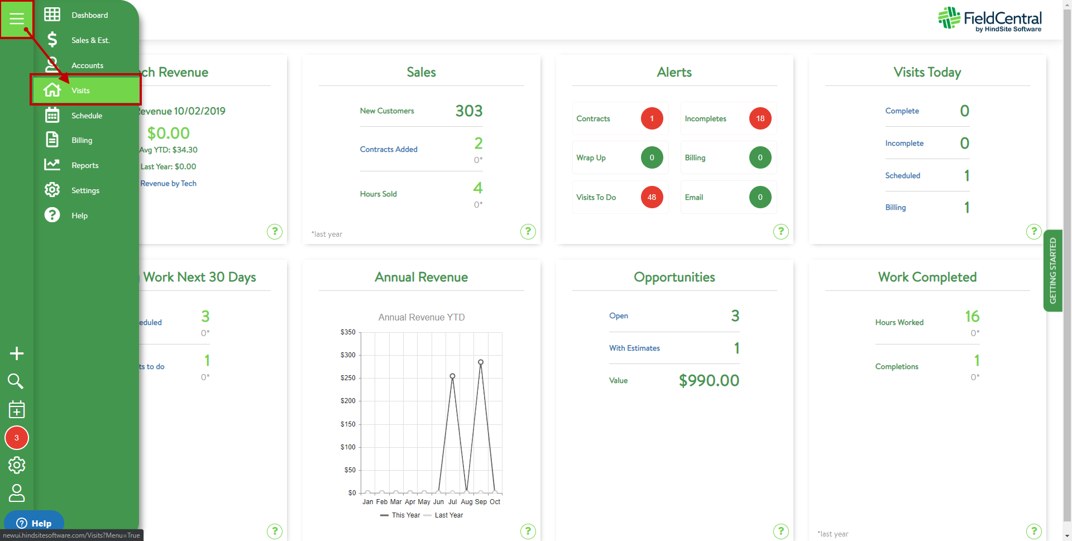
Task: Toggle This Year series in chart legend
Action: coord(400,515)
